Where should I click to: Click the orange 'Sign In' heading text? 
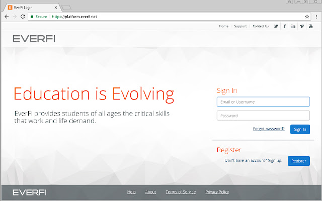227,90
